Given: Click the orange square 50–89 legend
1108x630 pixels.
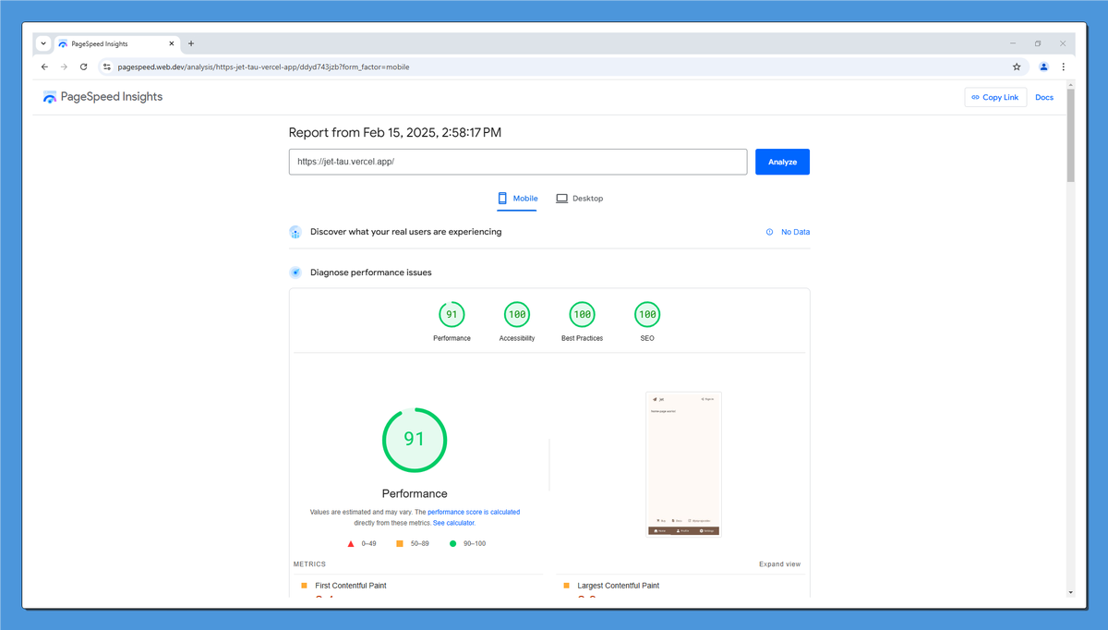Looking at the screenshot, I should click(412, 544).
